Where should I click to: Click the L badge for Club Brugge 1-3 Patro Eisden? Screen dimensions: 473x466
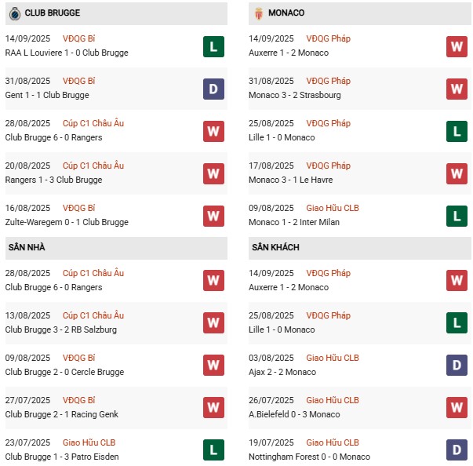point(213,450)
